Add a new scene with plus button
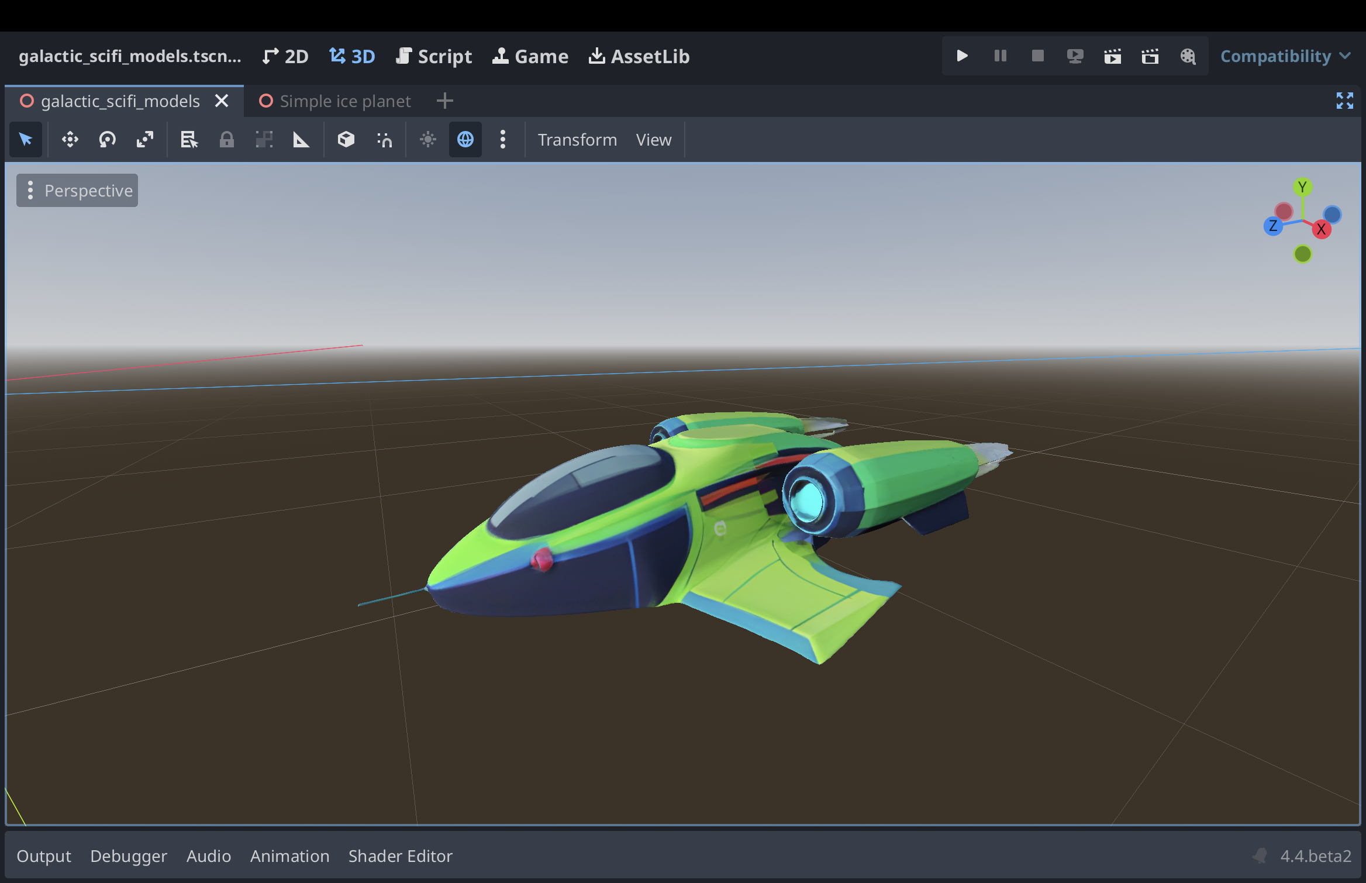Screen dimensions: 1366x883 click(445, 101)
